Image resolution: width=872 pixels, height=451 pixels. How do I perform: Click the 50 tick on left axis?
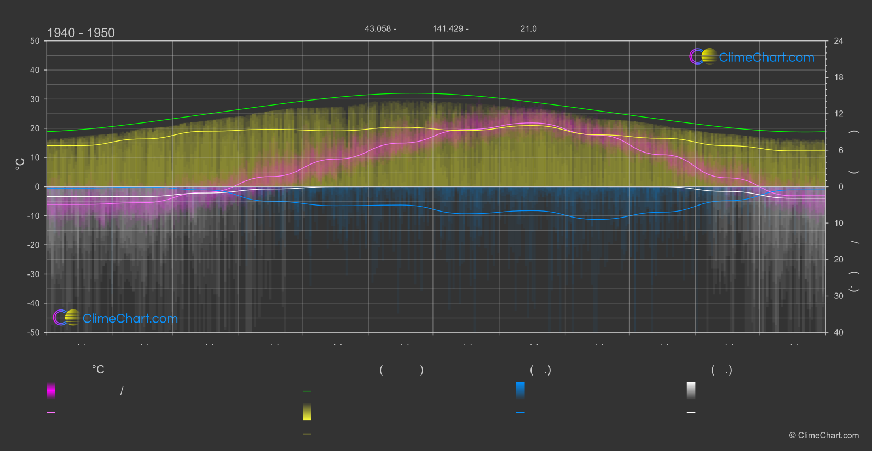(35, 41)
